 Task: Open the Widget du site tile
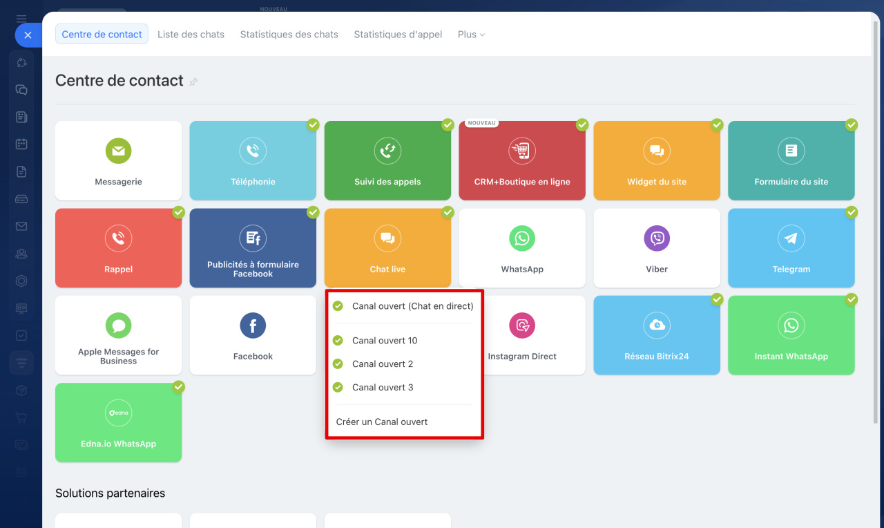(657, 160)
